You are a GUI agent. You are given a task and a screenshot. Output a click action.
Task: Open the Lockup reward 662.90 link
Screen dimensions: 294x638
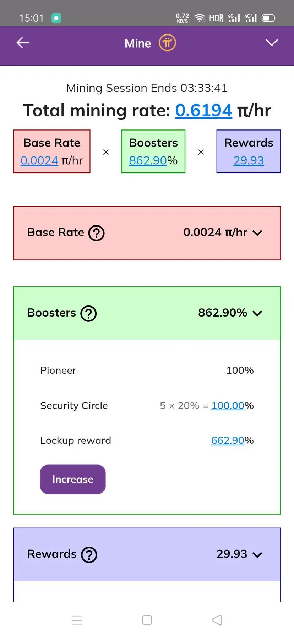(228, 441)
